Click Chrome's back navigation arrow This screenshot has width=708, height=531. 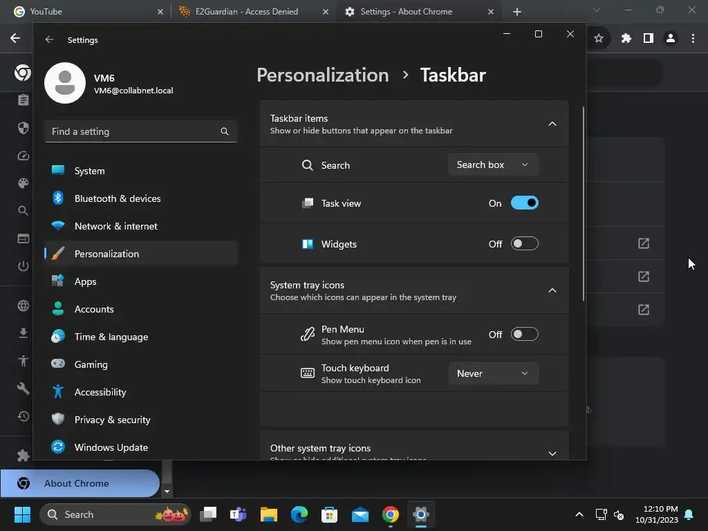(15, 39)
